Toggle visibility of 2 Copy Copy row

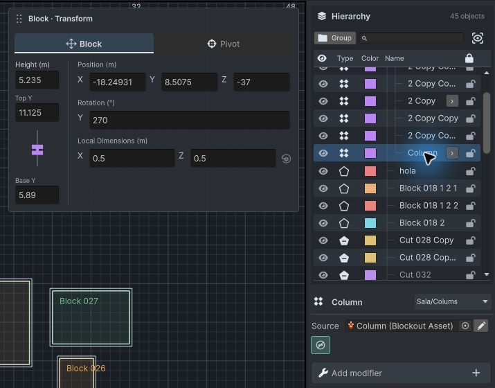tap(323, 118)
